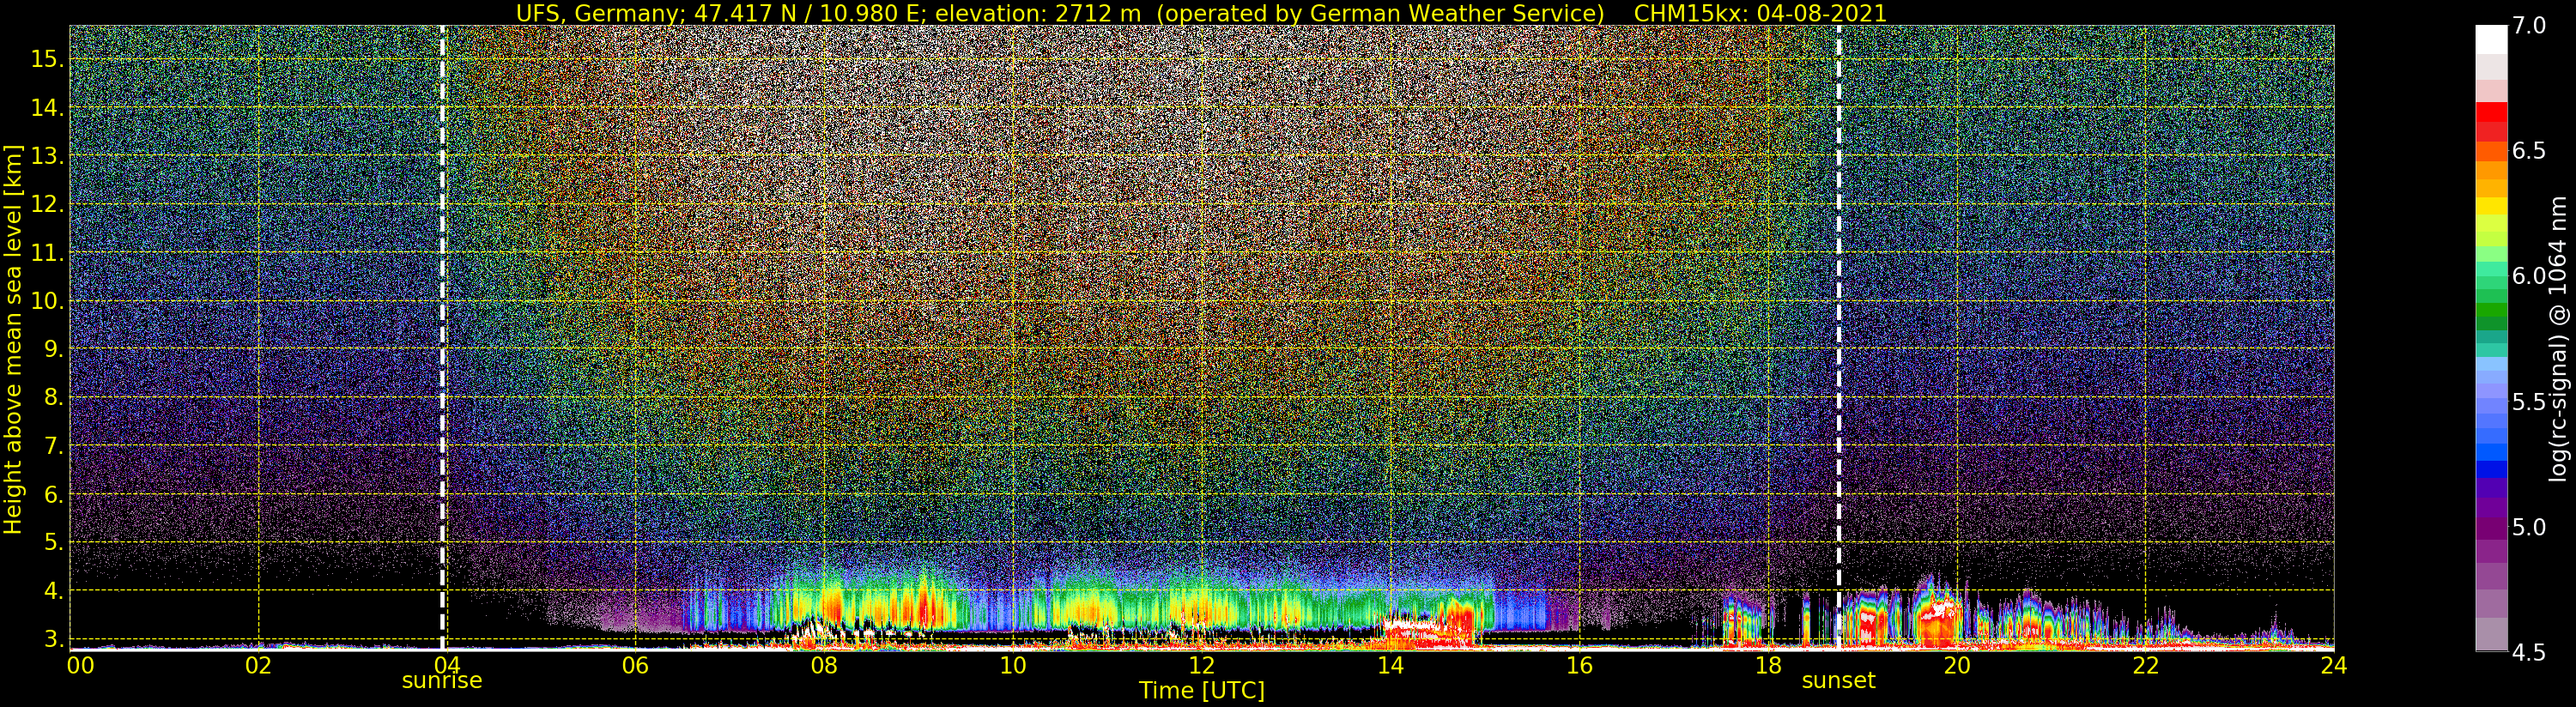Select the "10." height axis tick label
This screenshot has width=2576, height=707.
tap(48, 301)
